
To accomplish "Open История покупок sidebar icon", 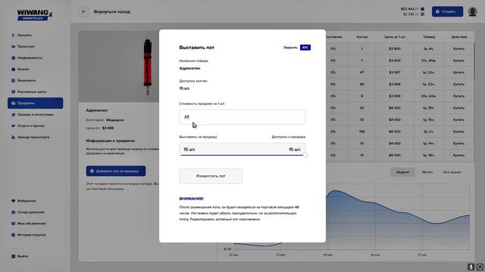I will tap(14, 235).
